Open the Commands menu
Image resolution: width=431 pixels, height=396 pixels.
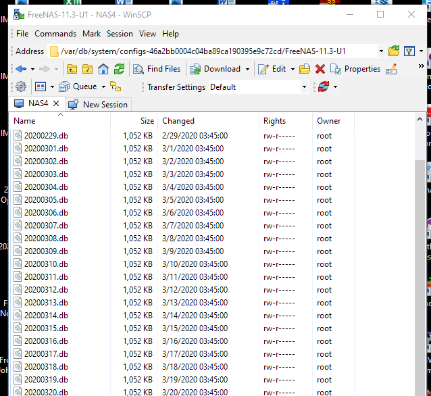[x=55, y=34]
